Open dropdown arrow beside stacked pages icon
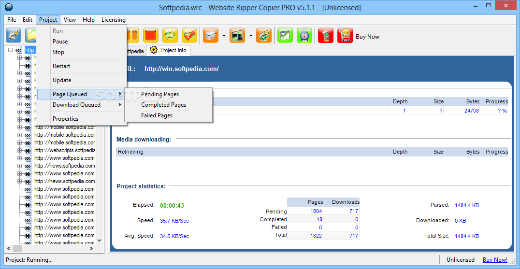This screenshot has height=269, width=520. click(x=224, y=35)
